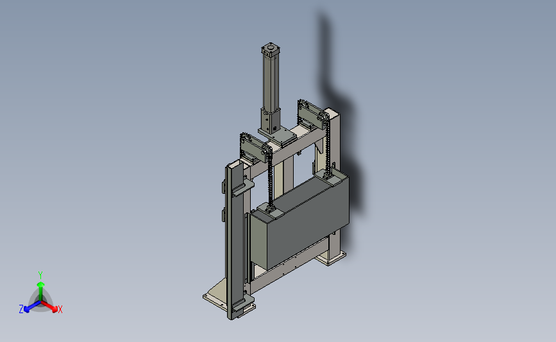Select the front-left floor base plate
This screenshot has width=556, height=342.
[x=217, y=295]
